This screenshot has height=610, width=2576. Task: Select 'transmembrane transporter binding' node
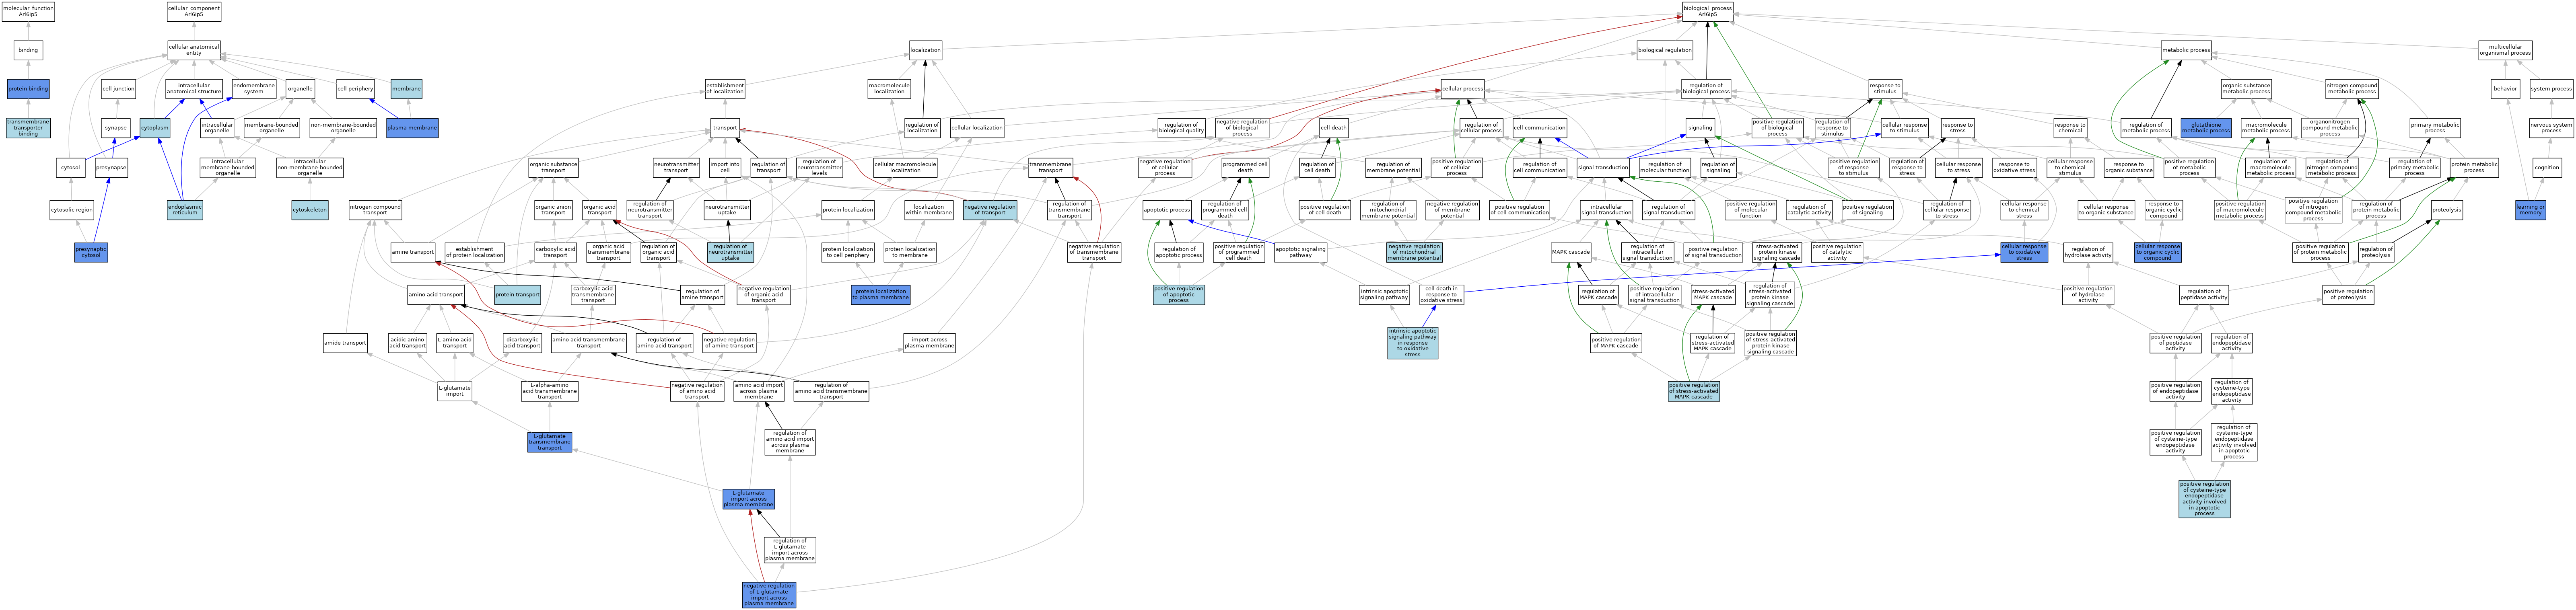(28, 128)
